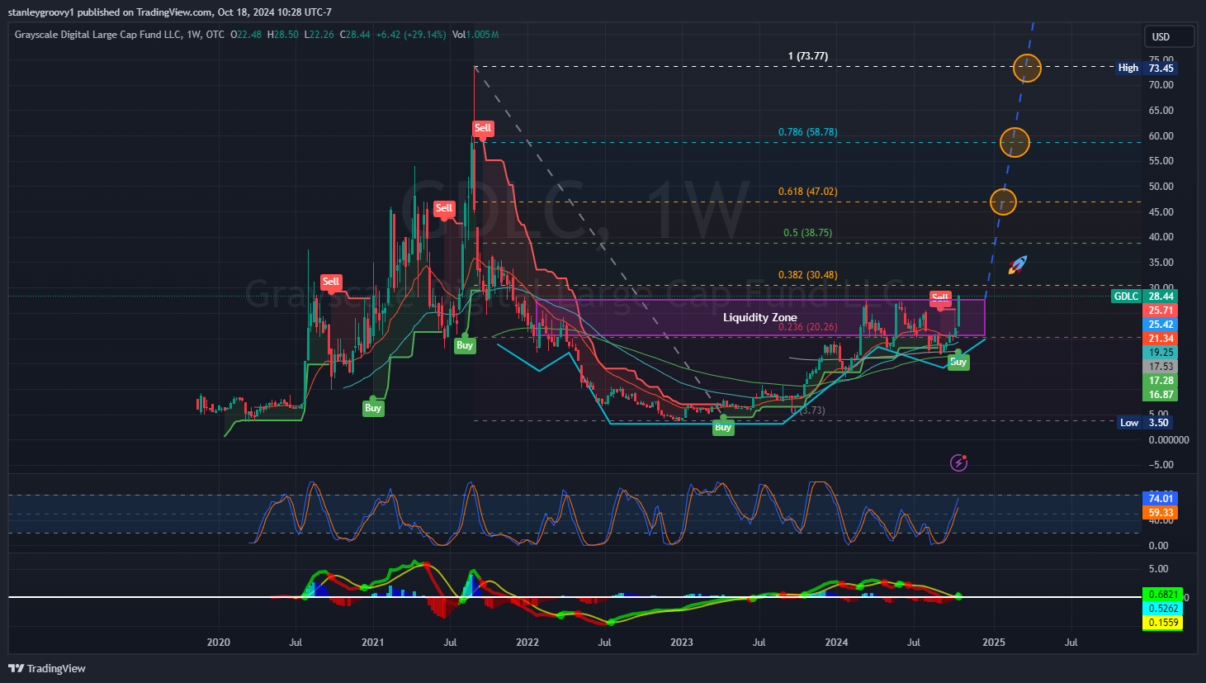
Task: Click the 0.786 (58.78) Fibonacci label
Action: tap(808, 132)
